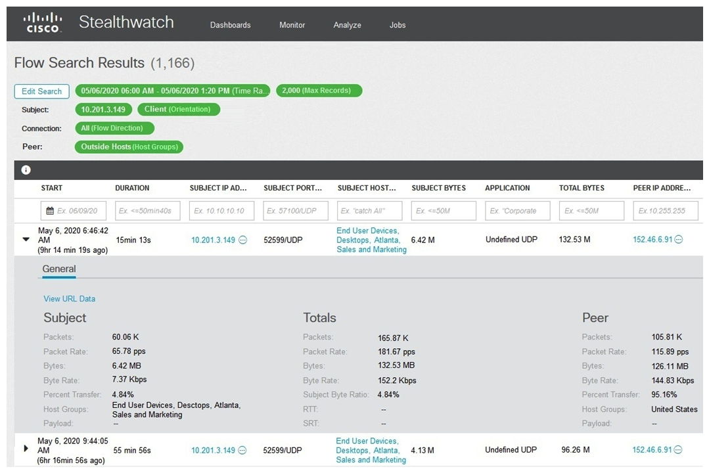Open the View URL Data link
This screenshot has width=709, height=471.
(x=69, y=299)
